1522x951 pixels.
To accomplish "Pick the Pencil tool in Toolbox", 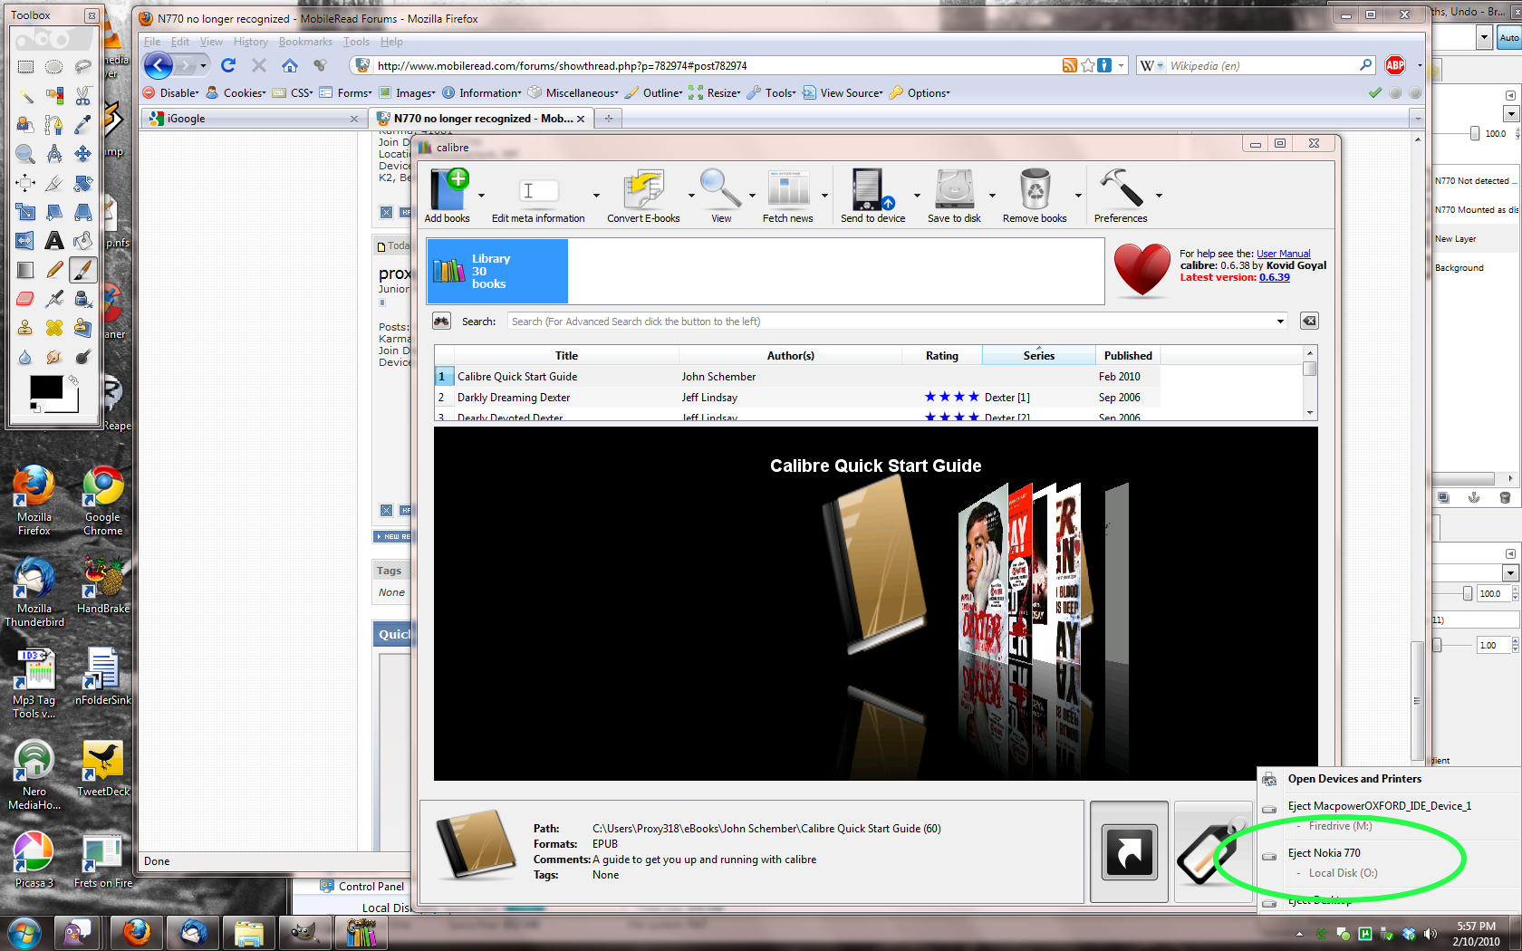I will click(x=54, y=270).
